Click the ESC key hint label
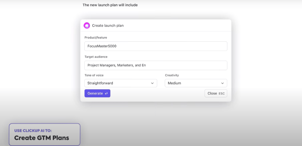 [x=222, y=94]
